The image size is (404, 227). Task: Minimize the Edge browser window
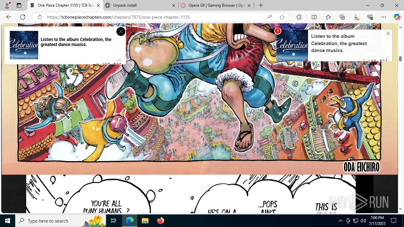368,5
